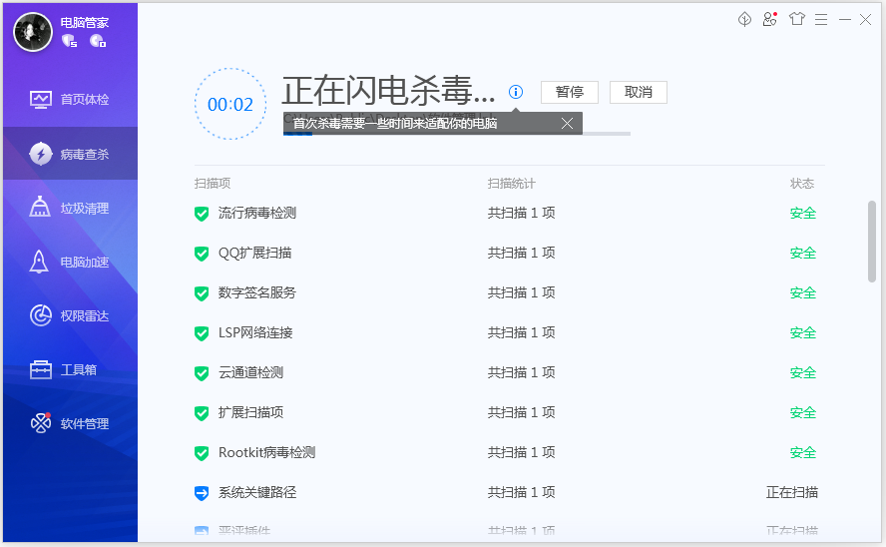Click the green shield of 流行病毒检测
886x547 pixels.
pyautogui.click(x=202, y=214)
